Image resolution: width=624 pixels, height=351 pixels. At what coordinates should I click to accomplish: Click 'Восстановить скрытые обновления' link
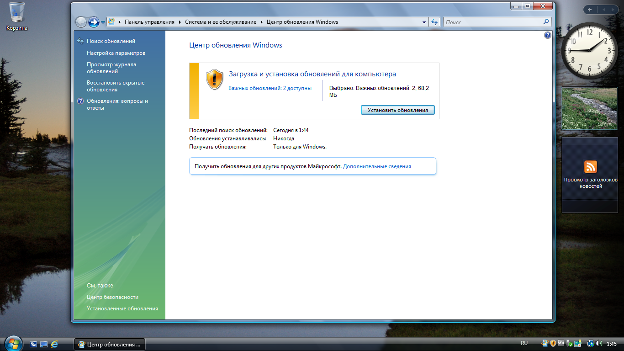pyautogui.click(x=116, y=86)
